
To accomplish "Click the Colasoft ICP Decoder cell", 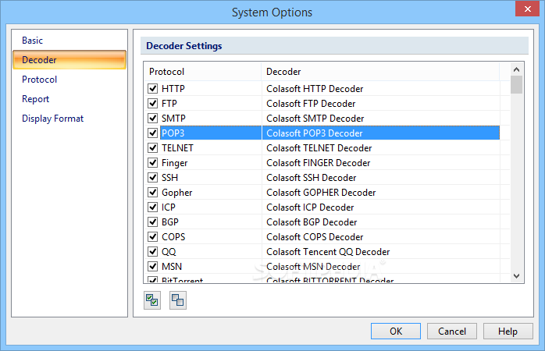I will pos(380,207).
